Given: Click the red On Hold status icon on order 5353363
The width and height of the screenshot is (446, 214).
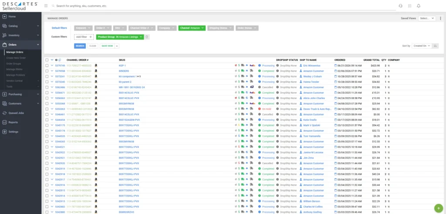Looking at the screenshot, I should [260, 109].
